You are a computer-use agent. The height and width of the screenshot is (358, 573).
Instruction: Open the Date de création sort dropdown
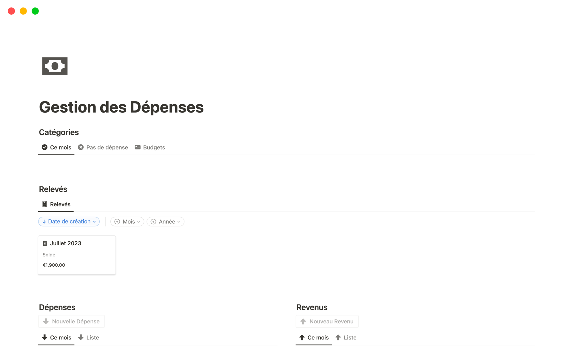[69, 222]
